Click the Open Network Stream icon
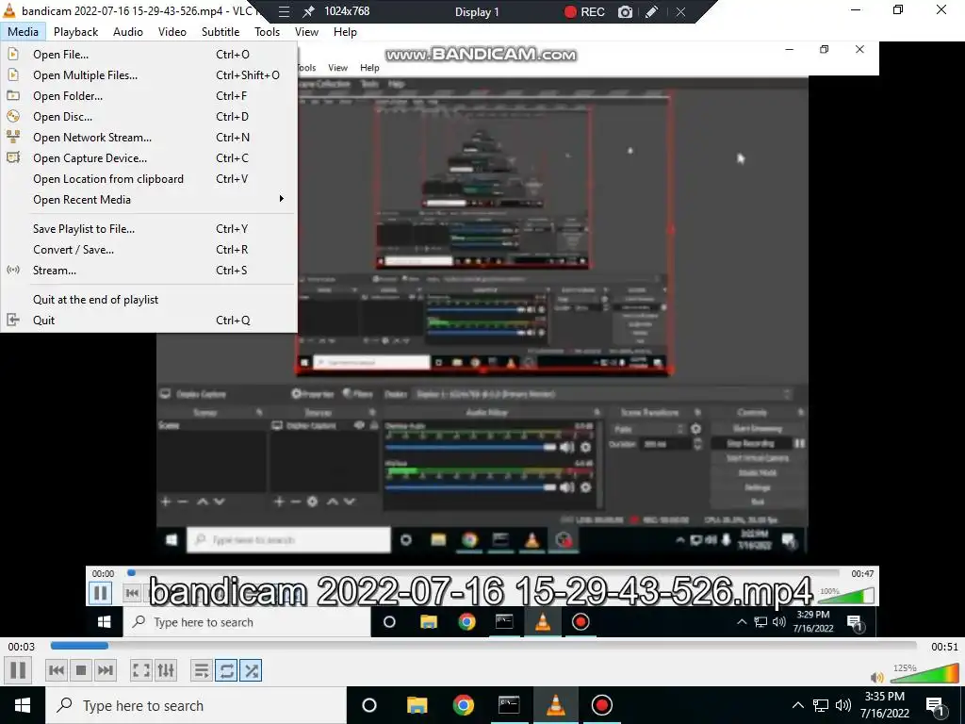Image resolution: width=965 pixels, height=724 pixels. 13,137
